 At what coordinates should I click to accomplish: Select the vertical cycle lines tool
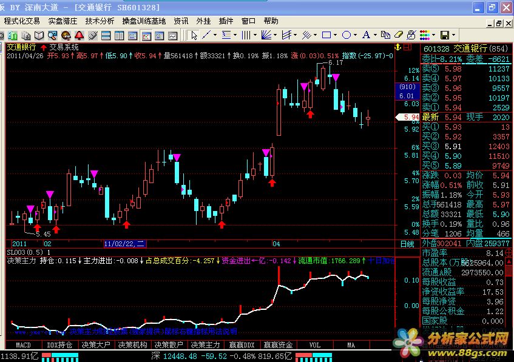pos(246,35)
